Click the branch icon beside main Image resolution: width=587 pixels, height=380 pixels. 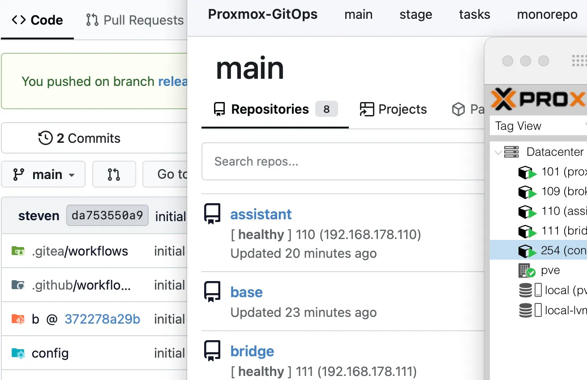[x=18, y=174]
